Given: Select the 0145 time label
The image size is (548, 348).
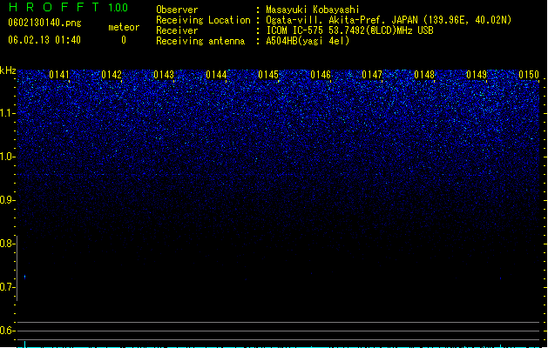Looking at the screenshot, I should (268, 75).
